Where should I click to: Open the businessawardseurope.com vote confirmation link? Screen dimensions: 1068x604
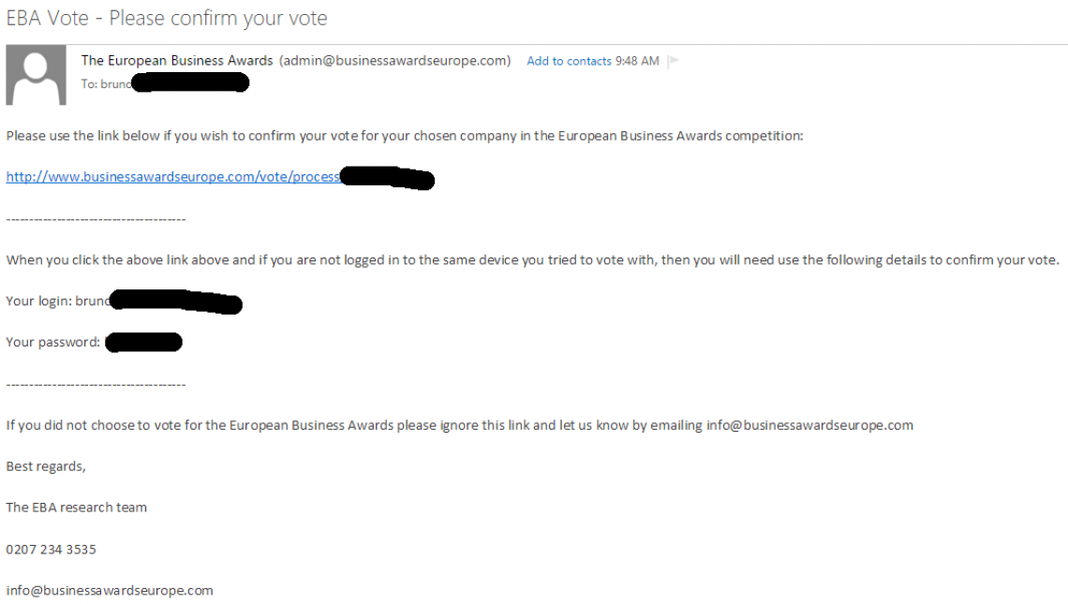click(x=173, y=177)
